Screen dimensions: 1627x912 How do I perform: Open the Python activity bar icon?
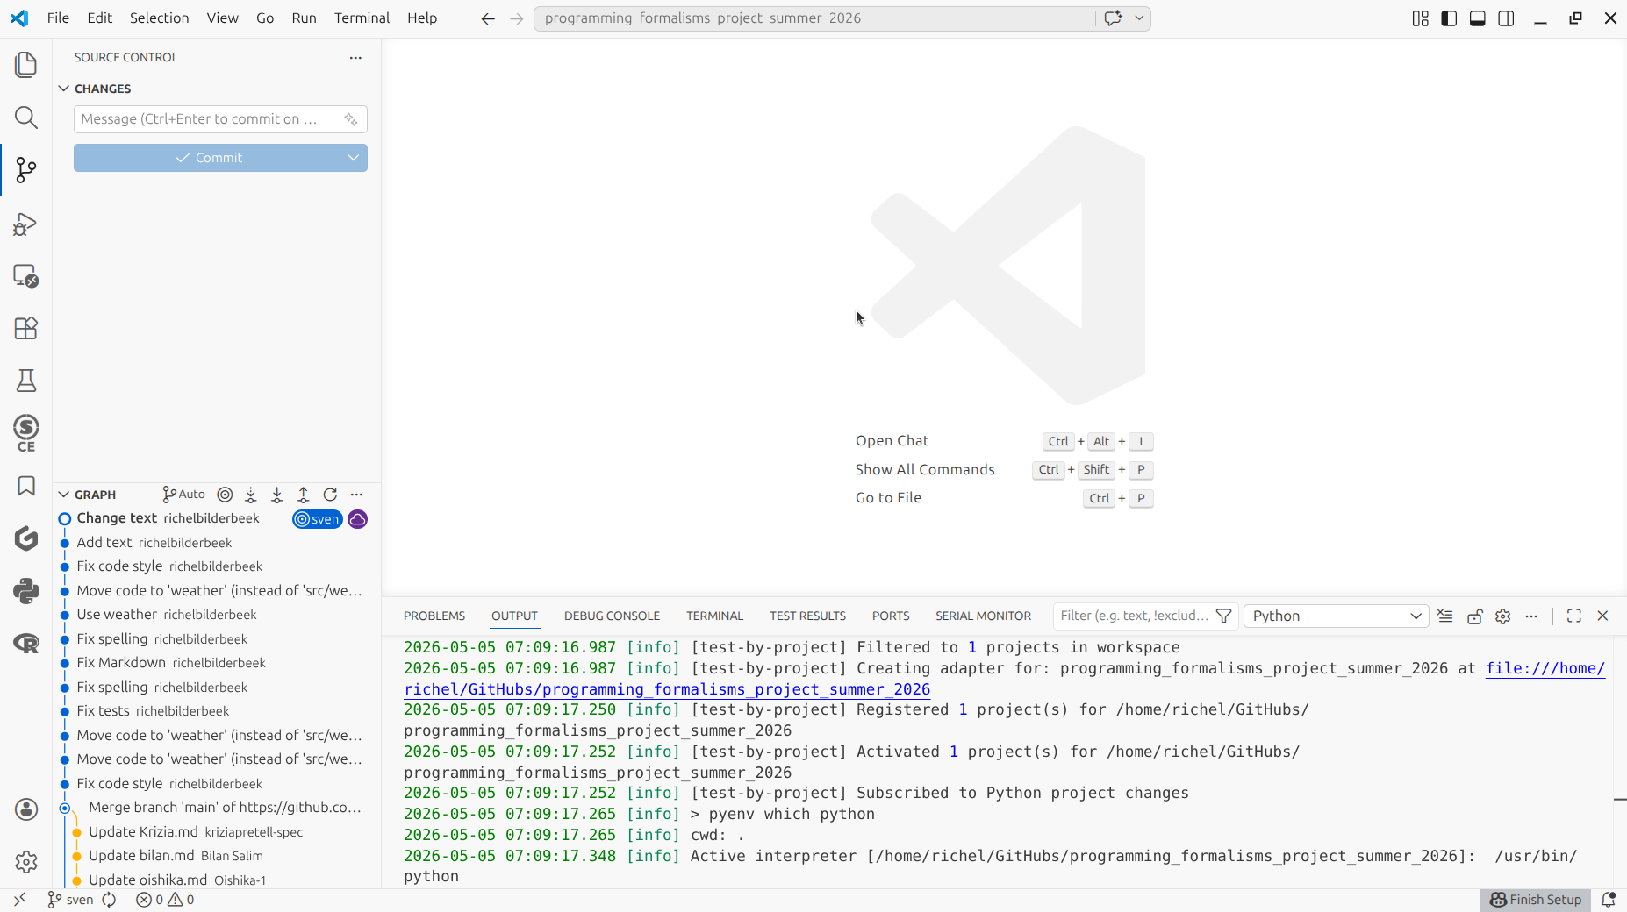click(26, 591)
